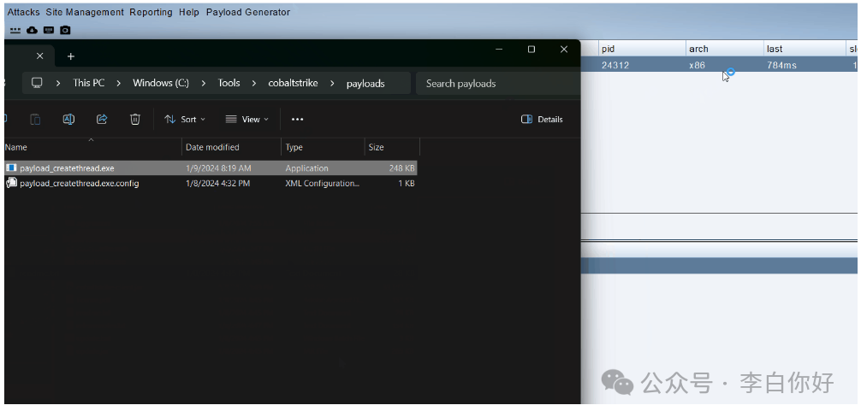Image resolution: width=861 pixels, height=417 pixels.
Task: Expand the chevron after This PC
Action: click(119, 83)
